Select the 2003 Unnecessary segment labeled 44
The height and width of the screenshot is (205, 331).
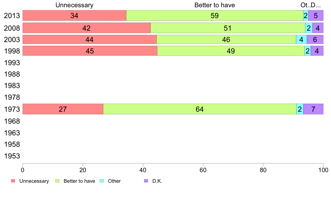click(89, 40)
